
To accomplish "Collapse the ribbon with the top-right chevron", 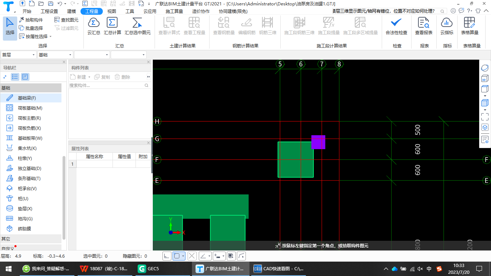I will (487, 11).
